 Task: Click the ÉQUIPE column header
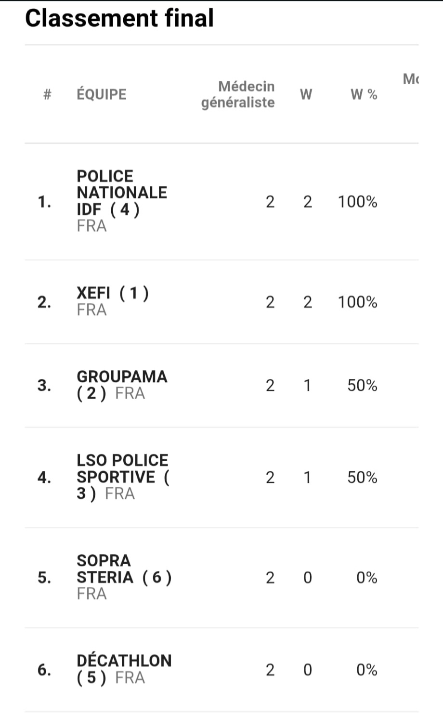(x=101, y=94)
